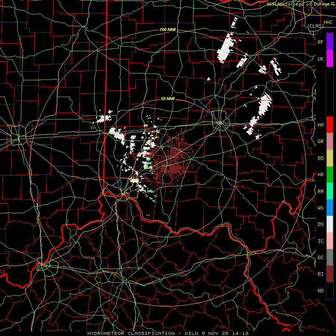Click the RF legend label text
Viewport: 336px width, 336px height.
(x=320, y=42)
